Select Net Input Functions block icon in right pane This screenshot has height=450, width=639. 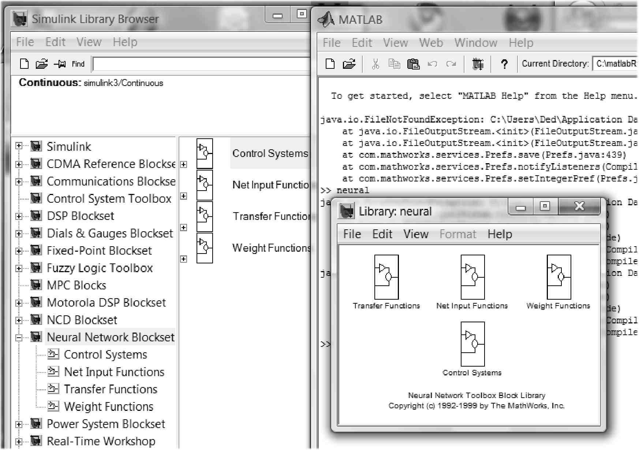(205, 185)
